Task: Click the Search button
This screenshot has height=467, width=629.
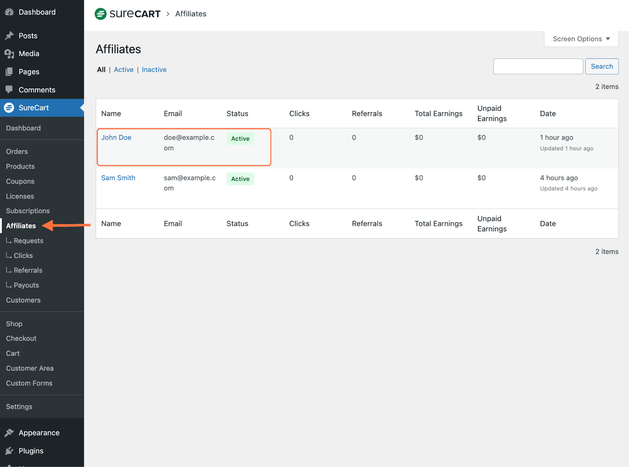Action: click(601, 66)
